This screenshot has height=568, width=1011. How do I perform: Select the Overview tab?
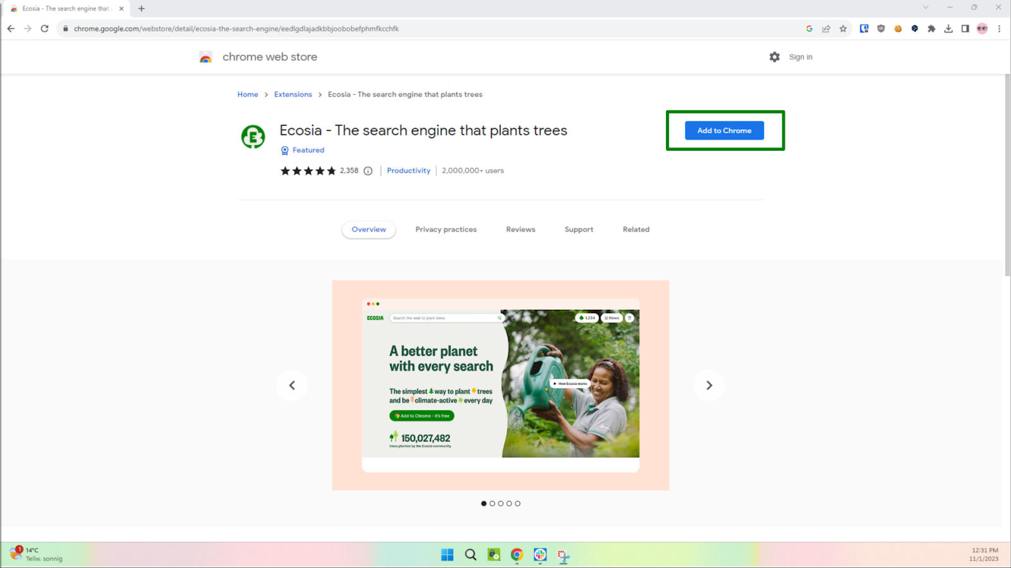[x=369, y=230]
